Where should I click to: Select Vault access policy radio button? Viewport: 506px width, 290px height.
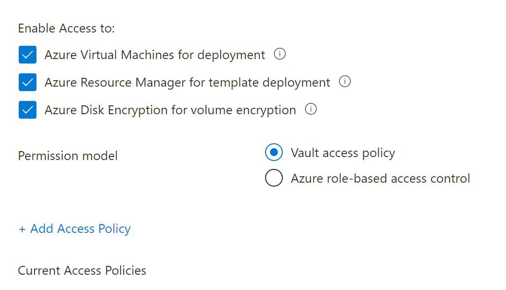(x=274, y=153)
